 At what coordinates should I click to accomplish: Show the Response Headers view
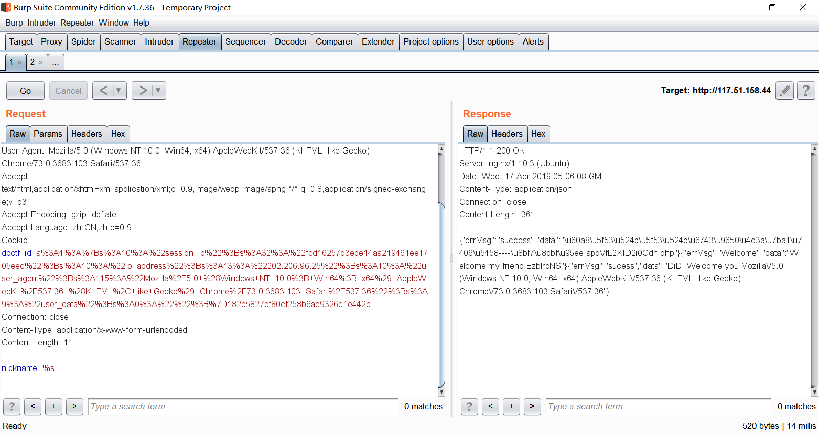coord(507,134)
